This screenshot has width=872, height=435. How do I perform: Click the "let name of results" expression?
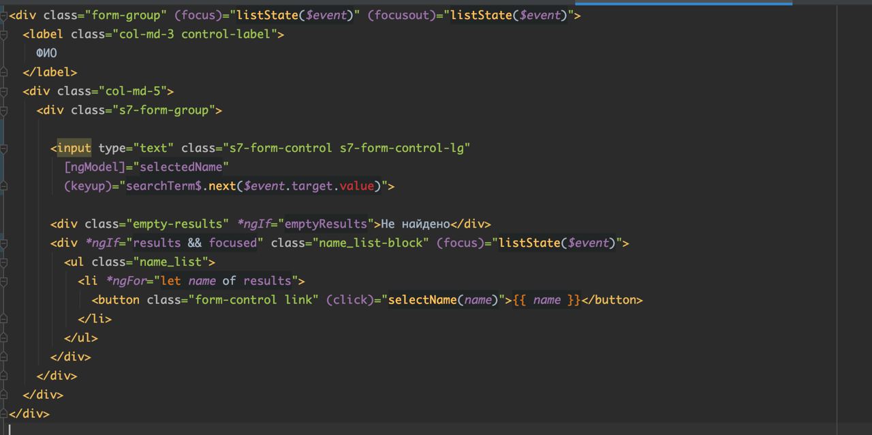tap(226, 281)
